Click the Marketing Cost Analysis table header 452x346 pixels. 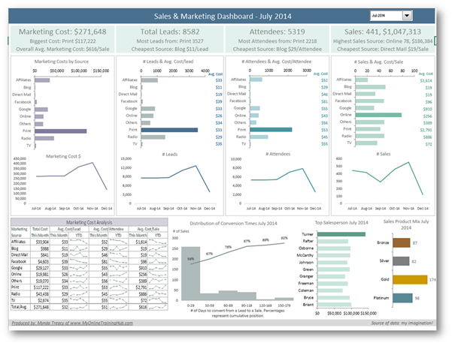click(89, 222)
